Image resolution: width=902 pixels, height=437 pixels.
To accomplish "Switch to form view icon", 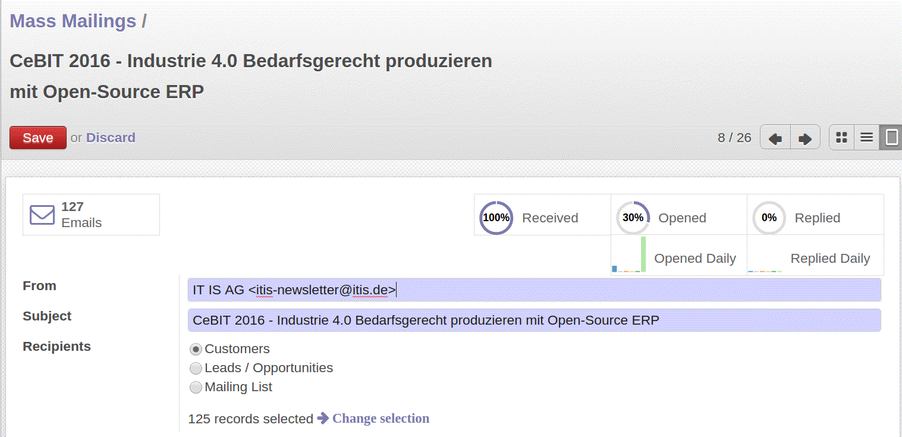I will (891, 137).
